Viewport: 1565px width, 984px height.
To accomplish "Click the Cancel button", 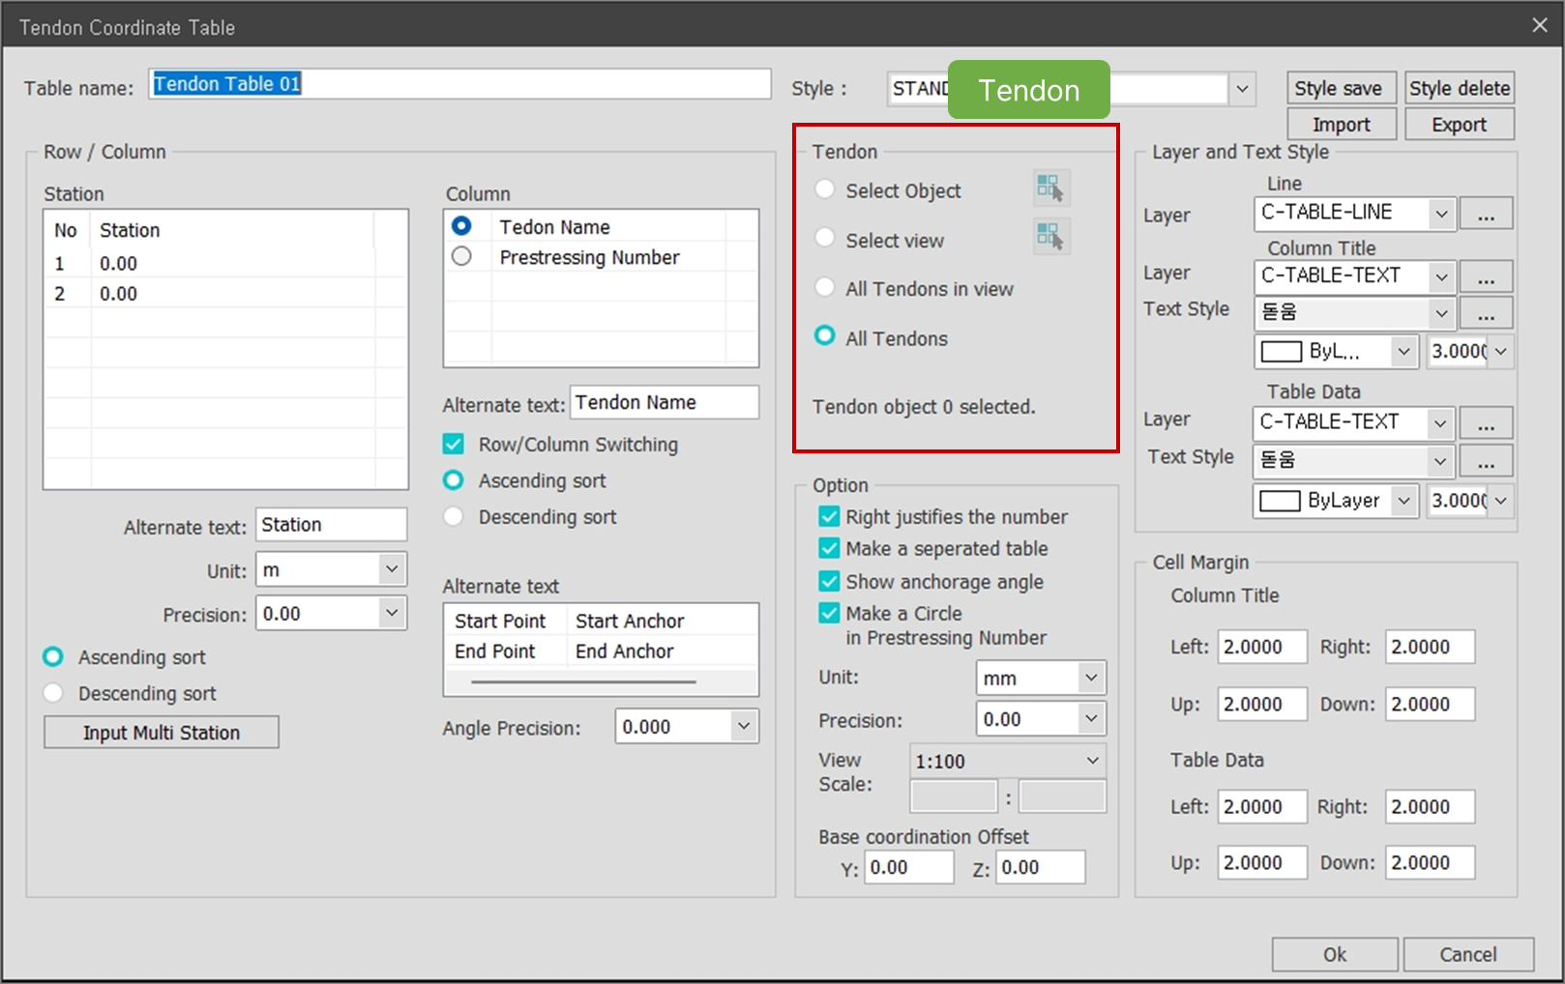I will [x=1468, y=954].
